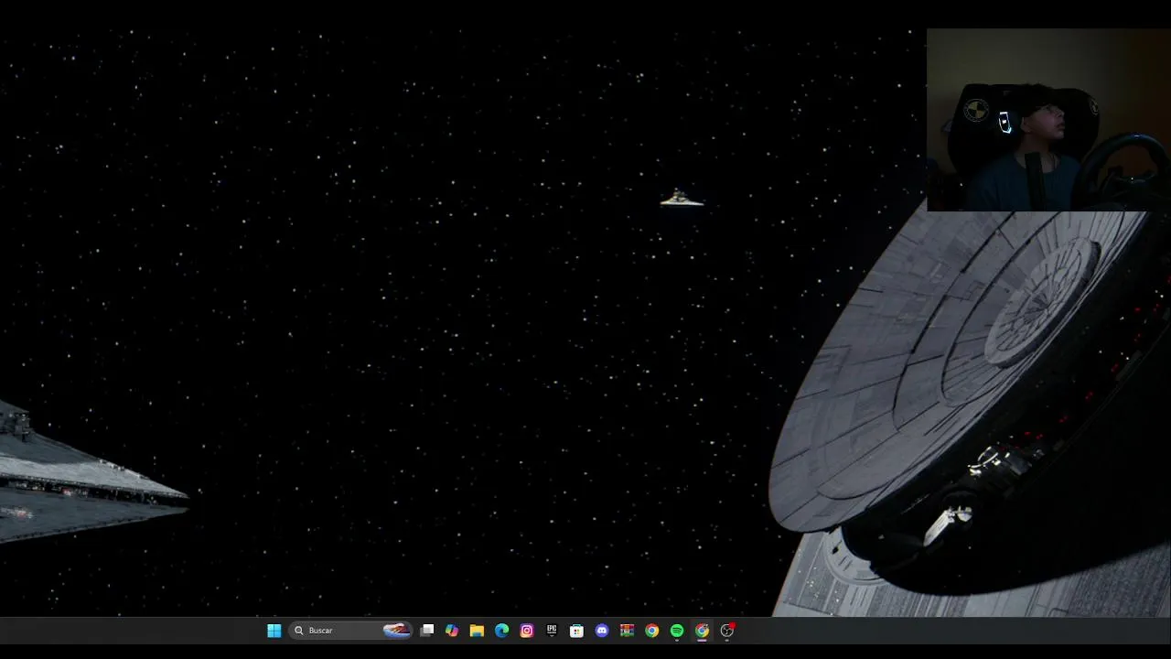Switch to the Chrome icon beside OBS

[x=702, y=631]
